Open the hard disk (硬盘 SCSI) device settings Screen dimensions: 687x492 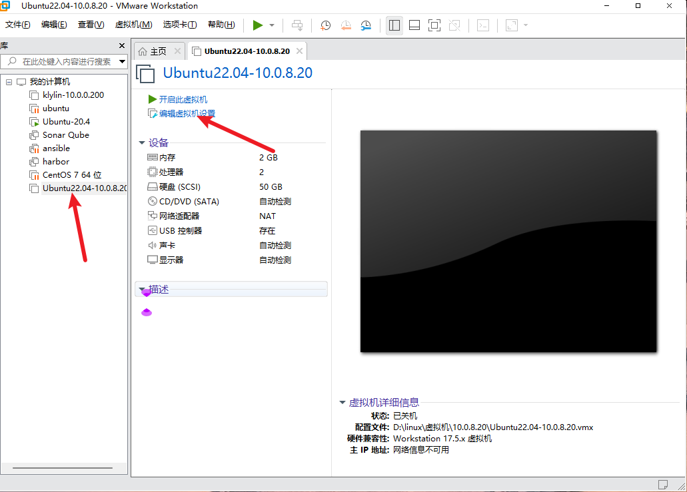pyautogui.click(x=173, y=186)
